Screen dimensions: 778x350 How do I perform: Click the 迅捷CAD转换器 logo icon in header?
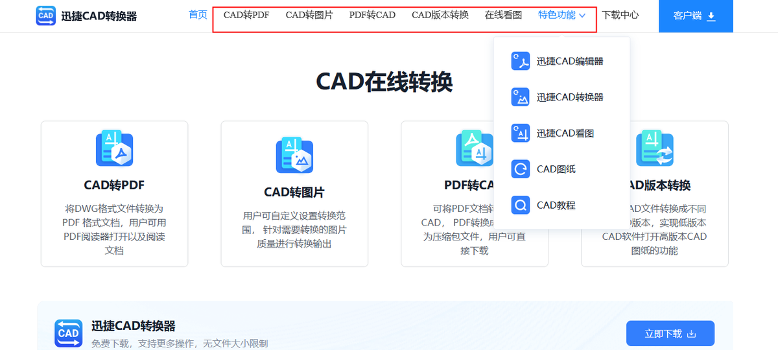[x=46, y=16]
